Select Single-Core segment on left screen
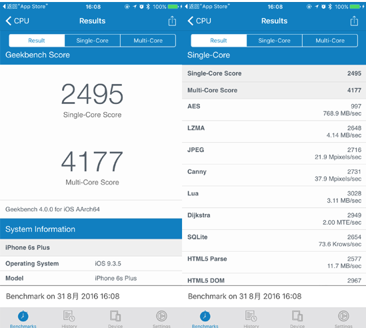Screen dimensions: 366x328 93,41
